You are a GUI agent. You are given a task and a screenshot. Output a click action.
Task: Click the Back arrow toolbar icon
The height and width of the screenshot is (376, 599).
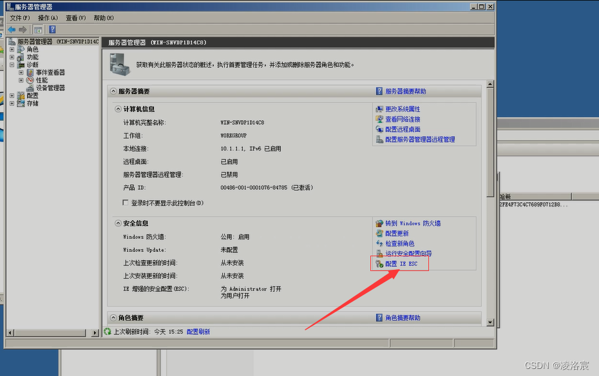(12, 30)
